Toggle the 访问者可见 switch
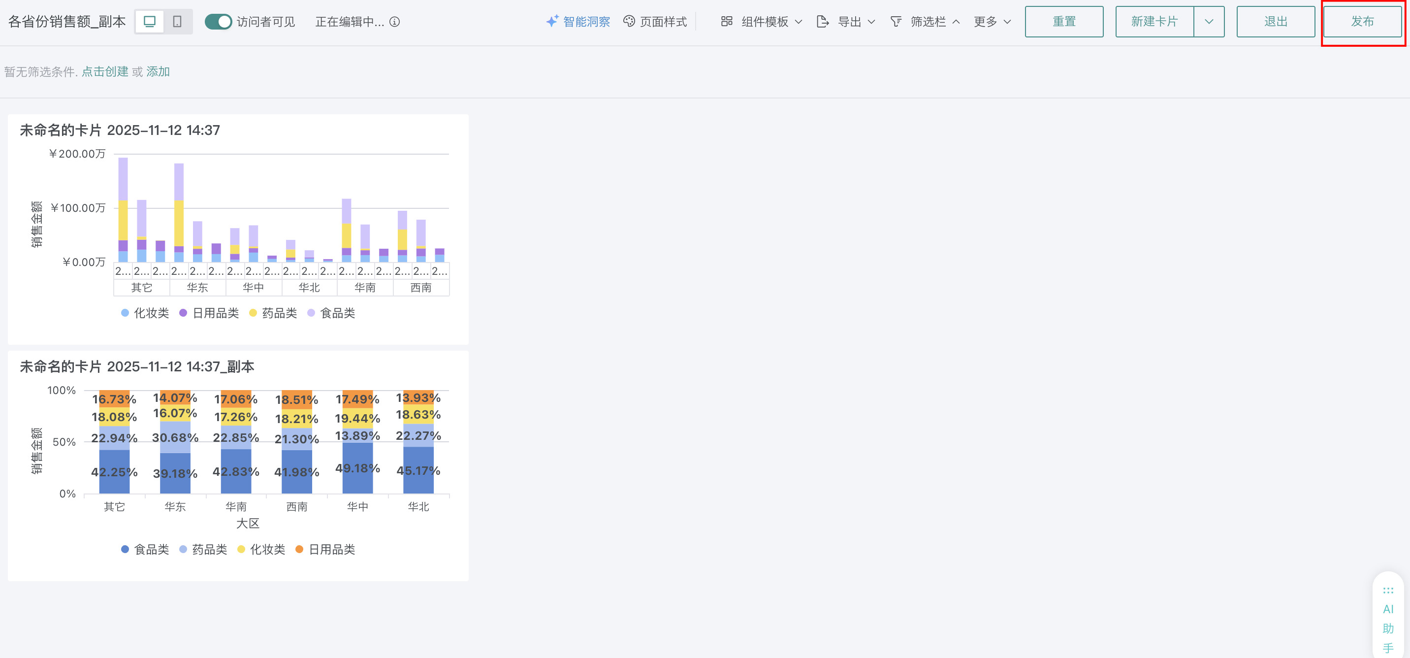The image size is (1410, 658). point(219,21)
